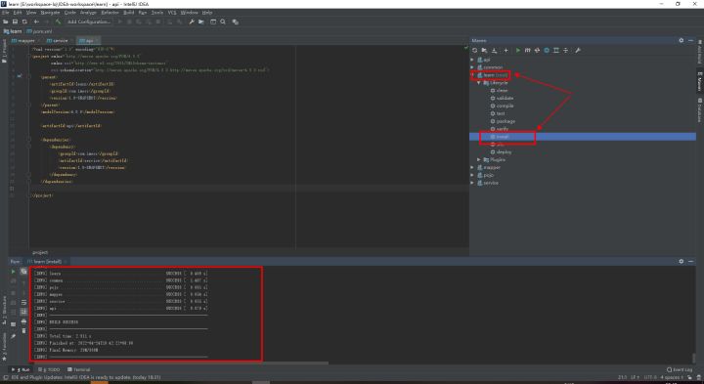Build project with the green hammer icon
The width and height of the screenshot is (704, 384).
click(x=58, y=21)
